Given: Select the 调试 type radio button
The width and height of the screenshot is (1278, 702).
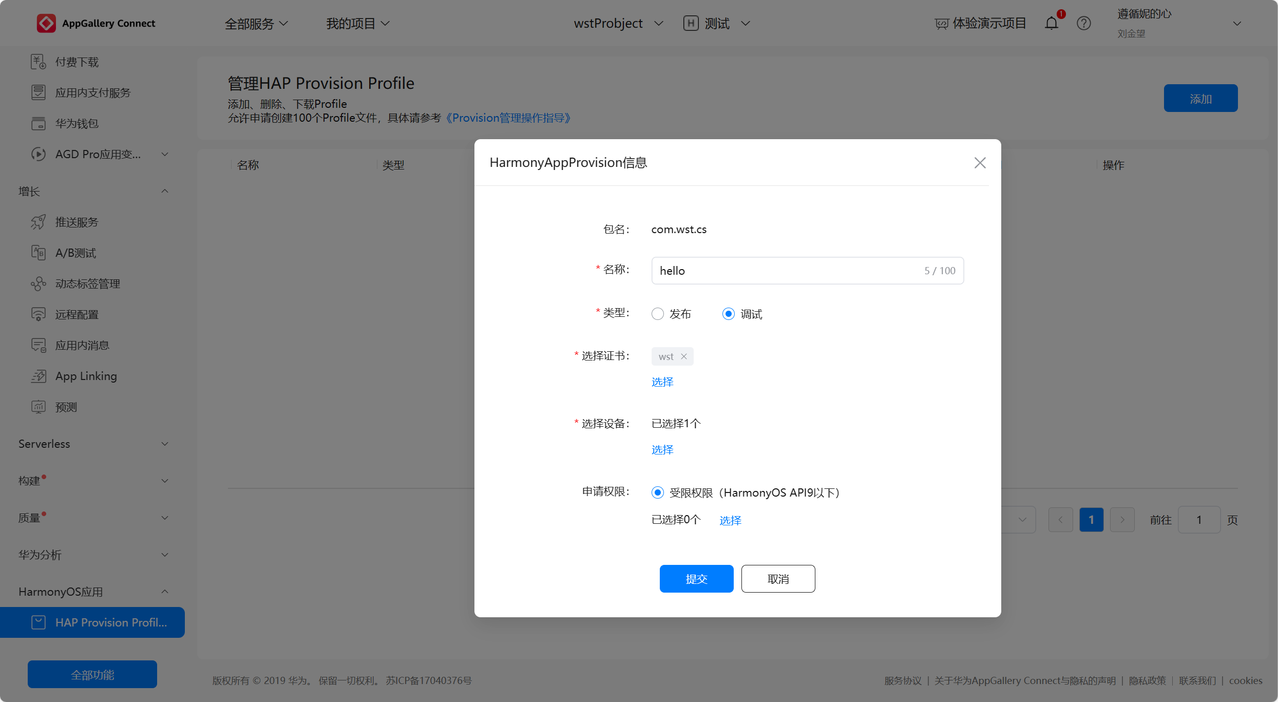Looking at the screenshot, I should click(729, 314).
